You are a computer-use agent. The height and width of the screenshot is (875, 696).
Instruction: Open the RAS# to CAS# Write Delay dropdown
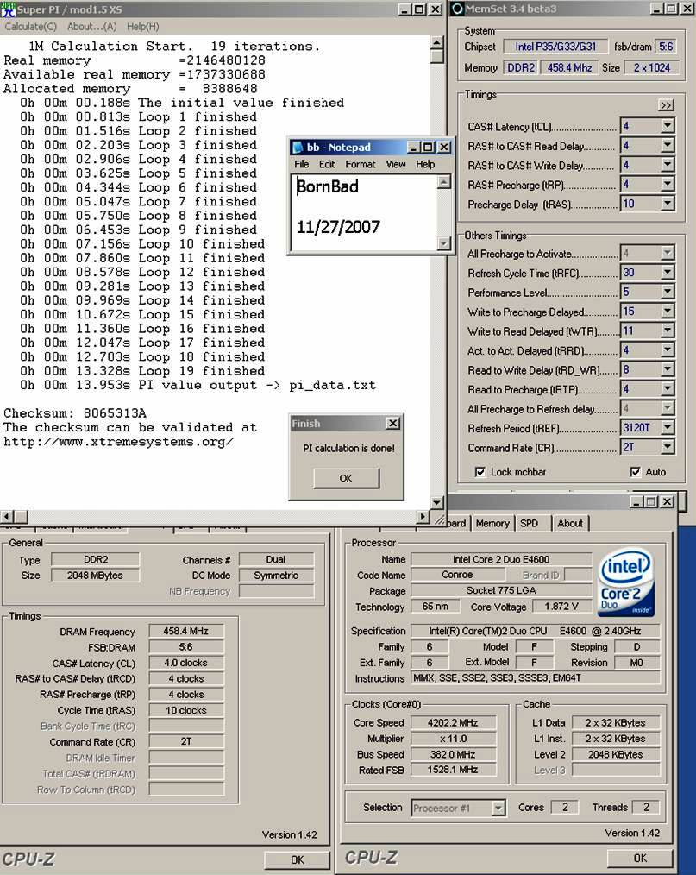pos(668,165)
